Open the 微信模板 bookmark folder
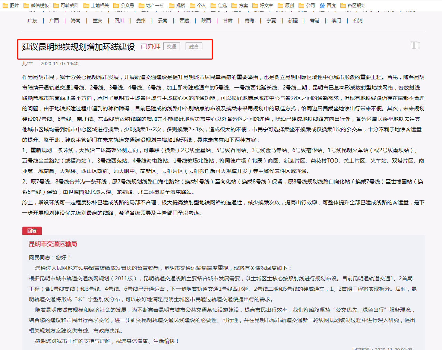442x350 pixels. coord(36,5)
